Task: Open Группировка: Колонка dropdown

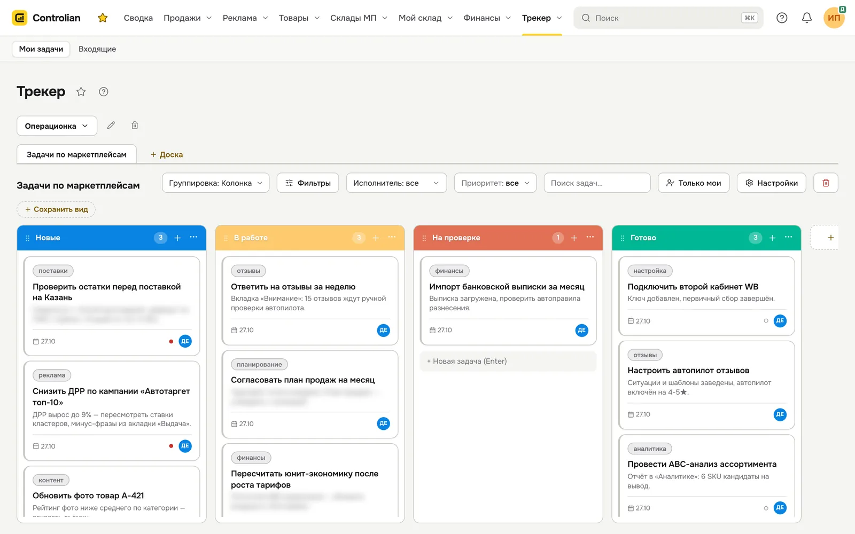Action: click(216, 183)
